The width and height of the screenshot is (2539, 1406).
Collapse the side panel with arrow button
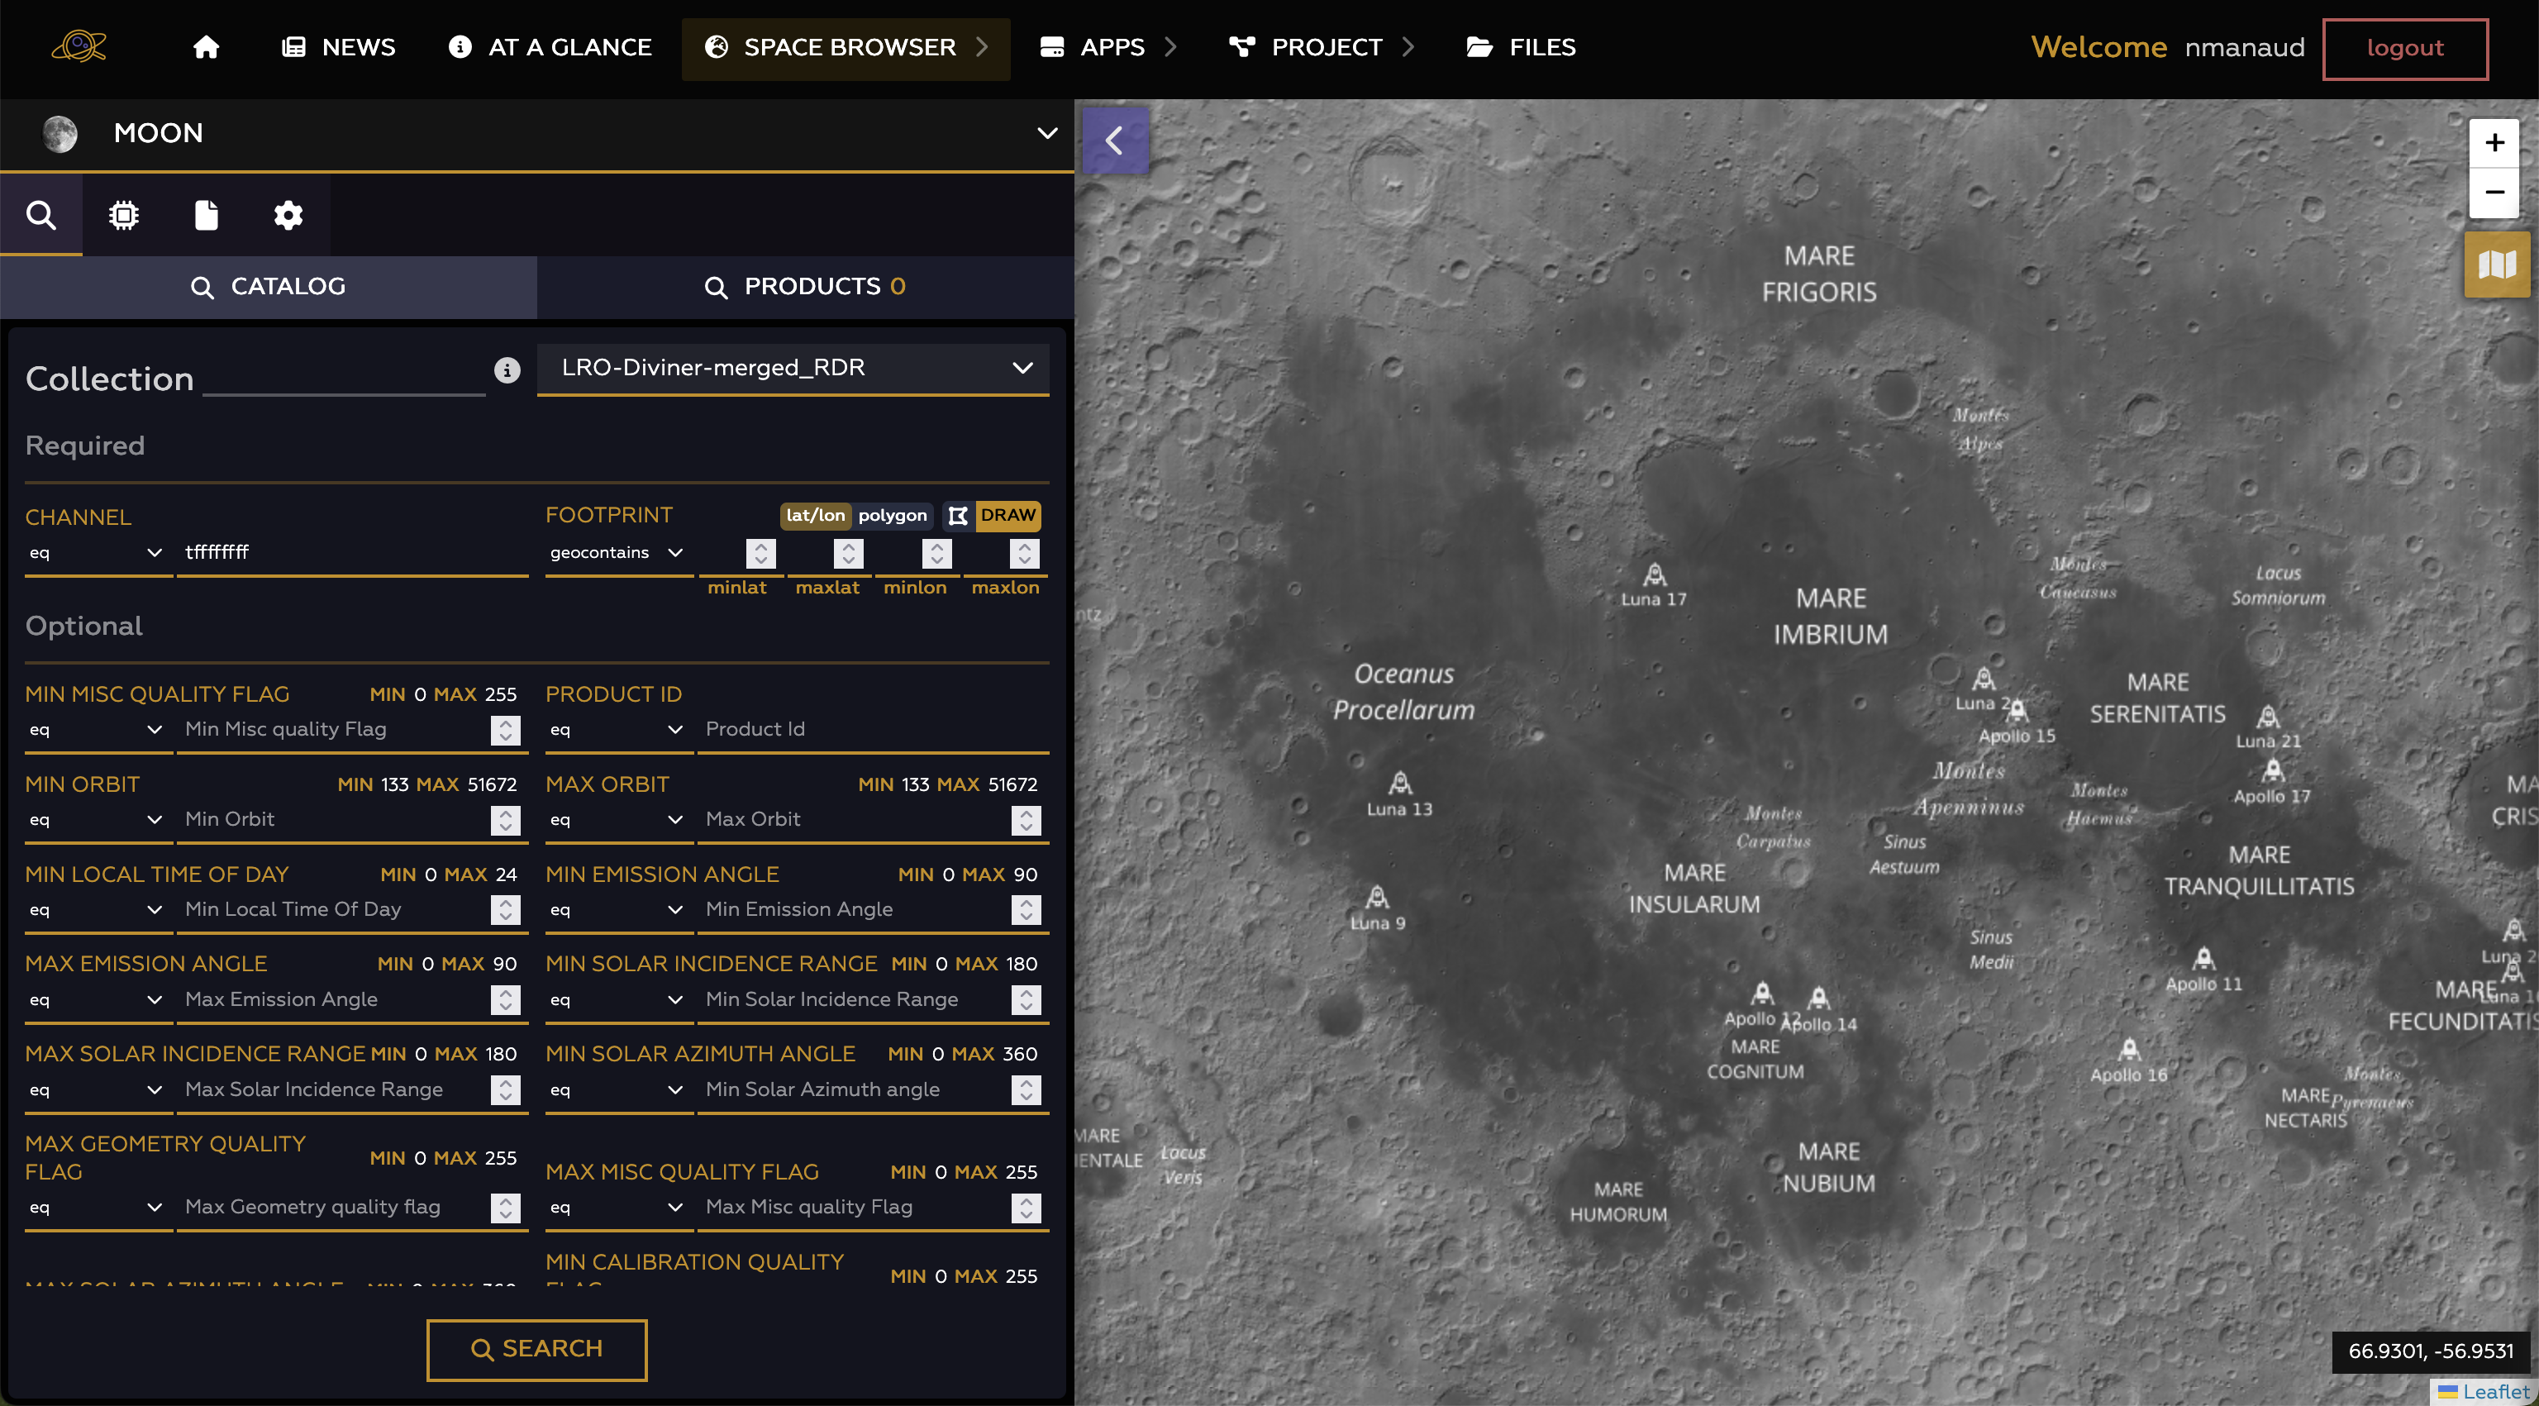pos(1116,140)
